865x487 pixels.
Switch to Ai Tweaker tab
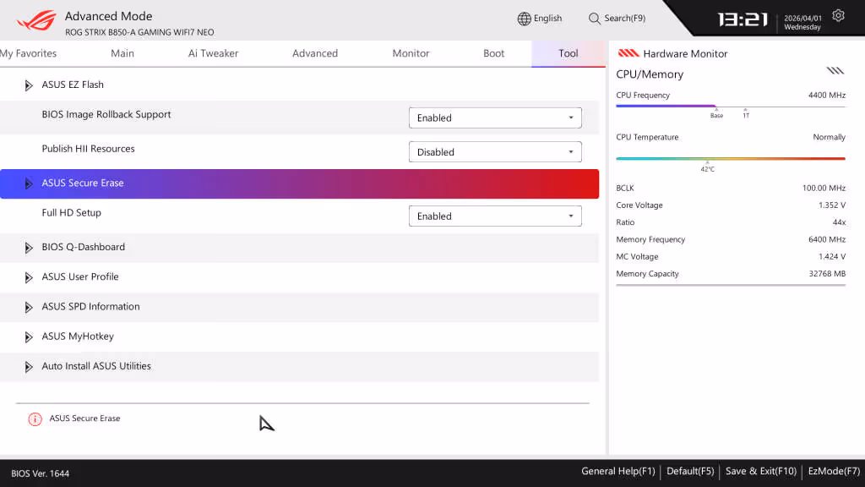tap(213, 53)
